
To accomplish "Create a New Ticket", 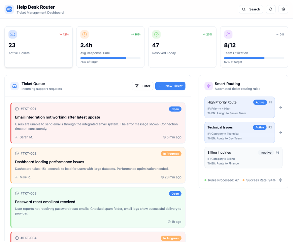I will 170,86.
